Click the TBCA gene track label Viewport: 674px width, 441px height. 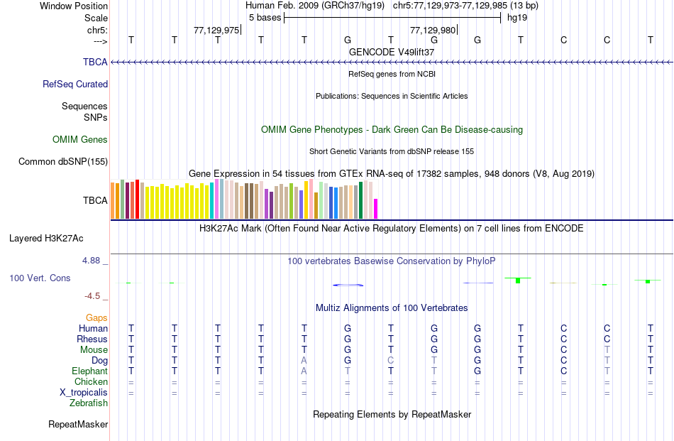tap(95, 62)
